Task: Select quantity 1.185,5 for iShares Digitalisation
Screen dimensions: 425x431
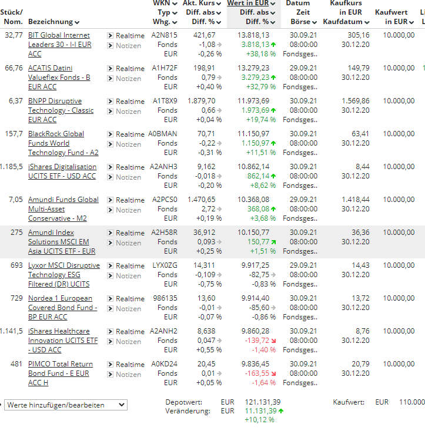Action: 11,167
